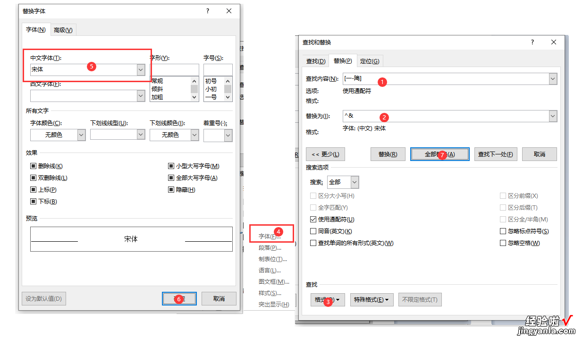Choose 制表位(T)... from format menu
583x339 pixels.
click(x=273, y=259)
